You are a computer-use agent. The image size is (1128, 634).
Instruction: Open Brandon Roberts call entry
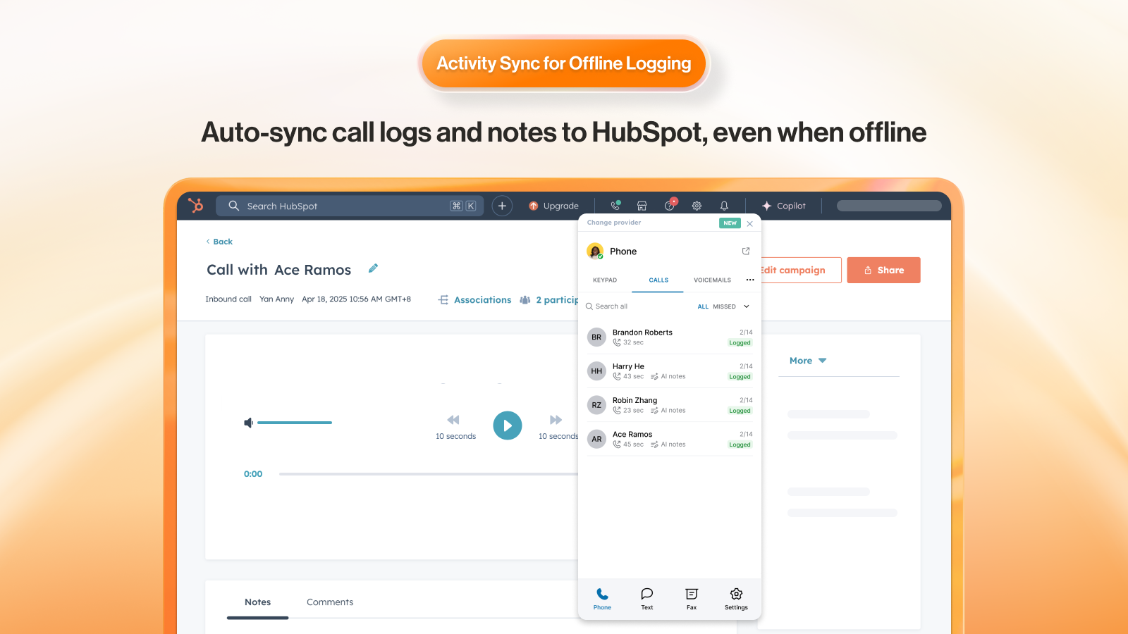[x=670, y=337]
